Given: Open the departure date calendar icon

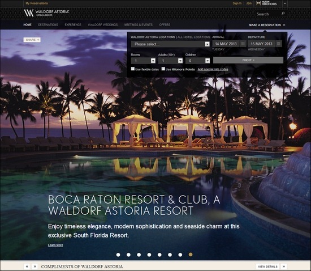Looking at the screenshot, I should (x=278, y=44).
